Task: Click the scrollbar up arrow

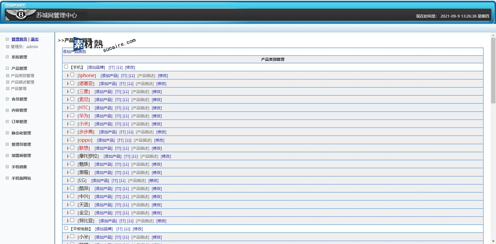Action: [x=493, y=35]
